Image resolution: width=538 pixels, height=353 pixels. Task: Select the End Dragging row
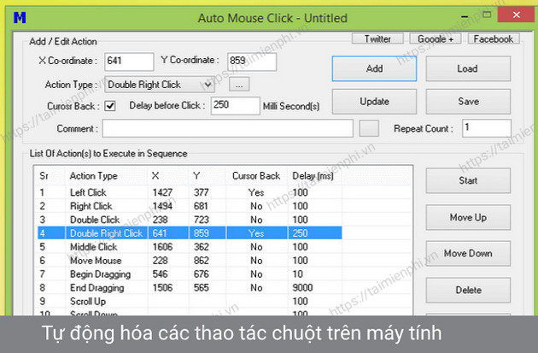190,288
